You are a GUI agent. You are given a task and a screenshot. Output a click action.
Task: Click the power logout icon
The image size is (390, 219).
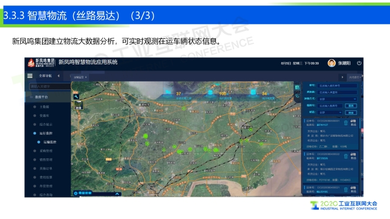[x=359, y=63]
